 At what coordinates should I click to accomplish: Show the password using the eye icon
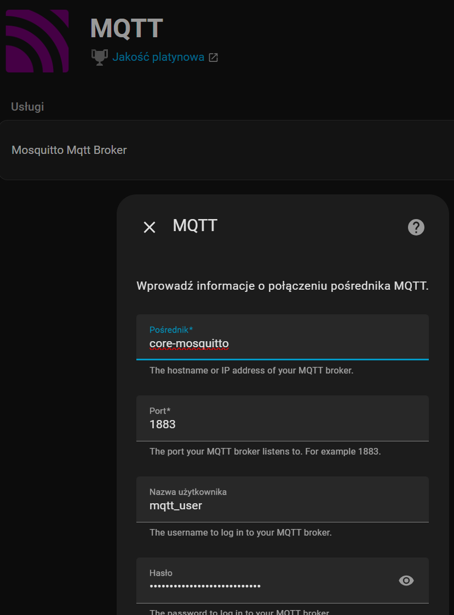pyautogui.click(x=406, y=580)
